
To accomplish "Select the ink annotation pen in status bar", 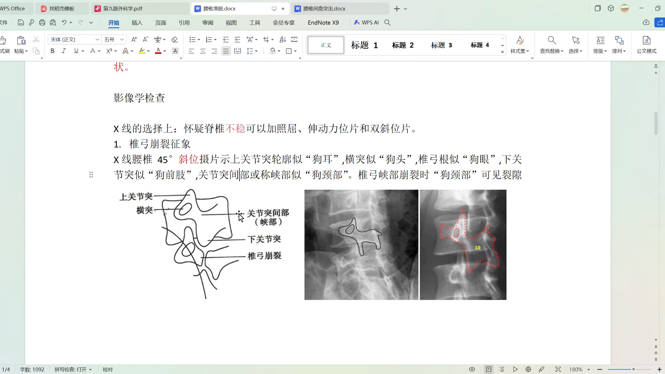I will [542, 369].
